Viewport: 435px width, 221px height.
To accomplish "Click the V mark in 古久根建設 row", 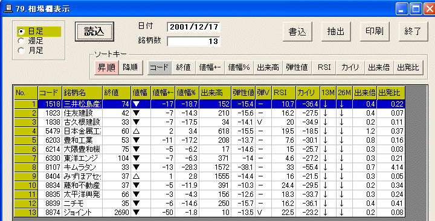I will (x=260, y=122).
